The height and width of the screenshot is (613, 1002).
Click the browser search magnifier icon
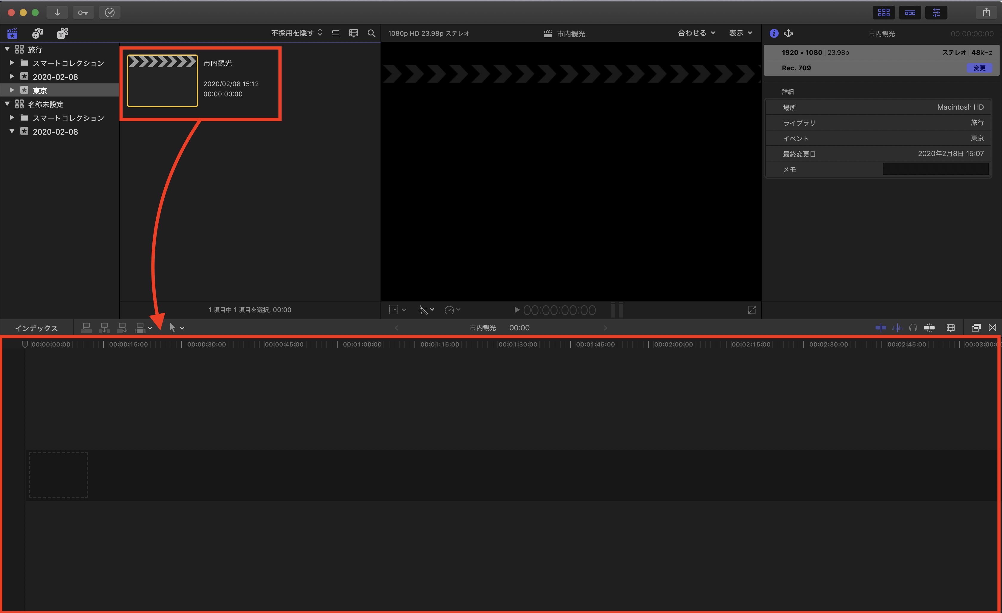[x=371, y=33]
